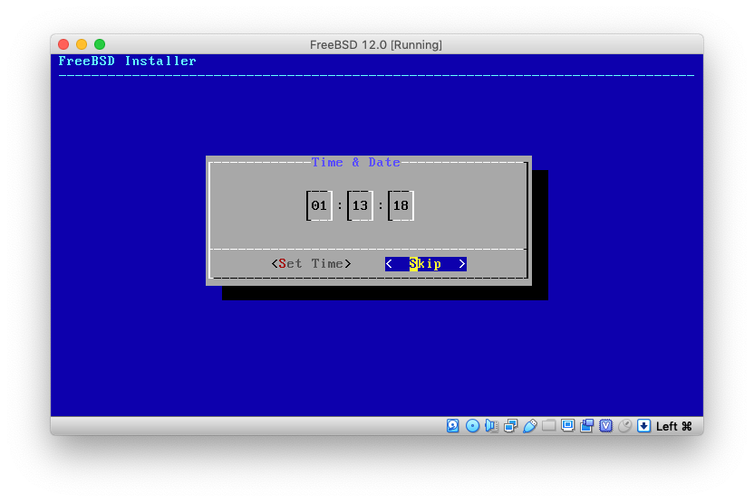Viewport: 754px width, 502px height.
Task: Click the green zoom window button
Action: [100, 44]
